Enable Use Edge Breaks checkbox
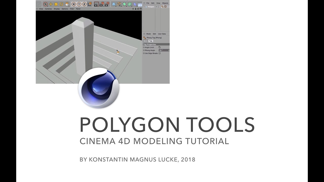Image resolution: width=324 pixels, height=182 pixels. (159, 53)
